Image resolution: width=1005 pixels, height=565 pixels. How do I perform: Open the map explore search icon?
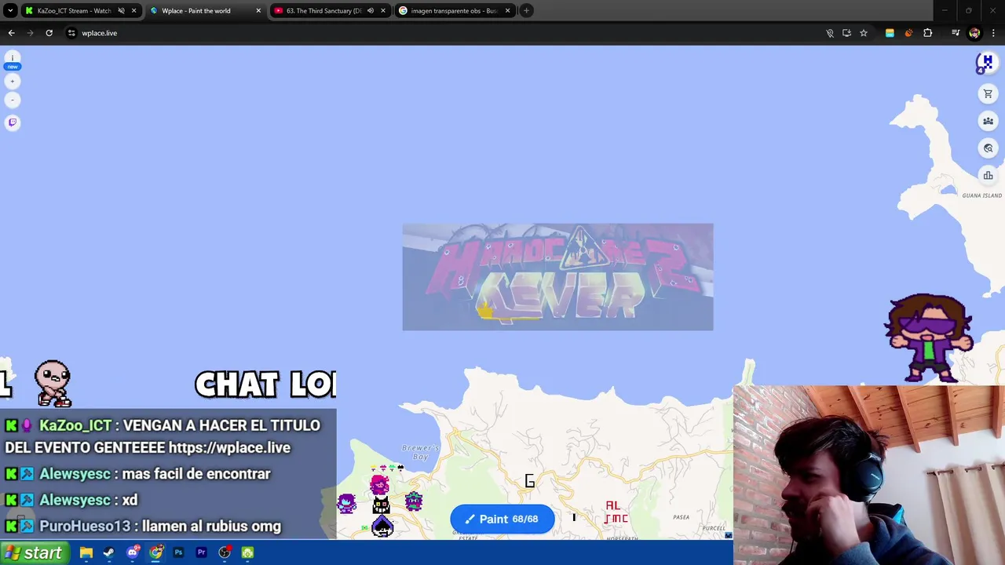[988, 148]
